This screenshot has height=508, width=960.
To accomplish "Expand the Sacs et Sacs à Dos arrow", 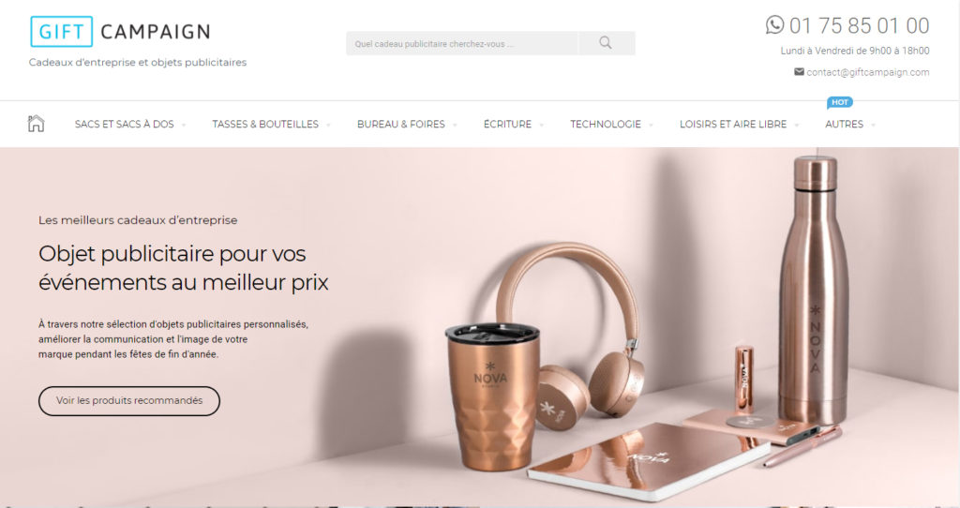I will [x=184, y=125].
